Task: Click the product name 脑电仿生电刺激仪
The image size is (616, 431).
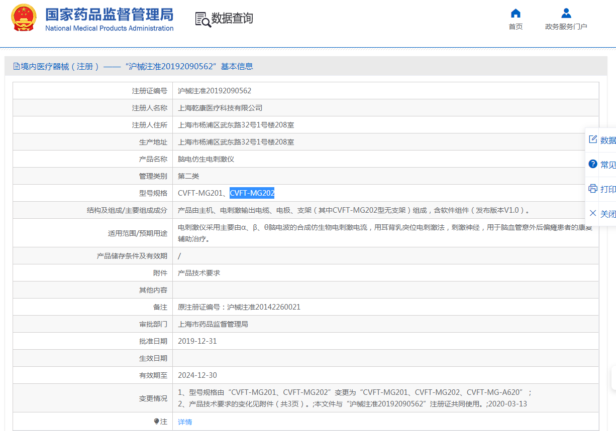Action: coord(206,159)
